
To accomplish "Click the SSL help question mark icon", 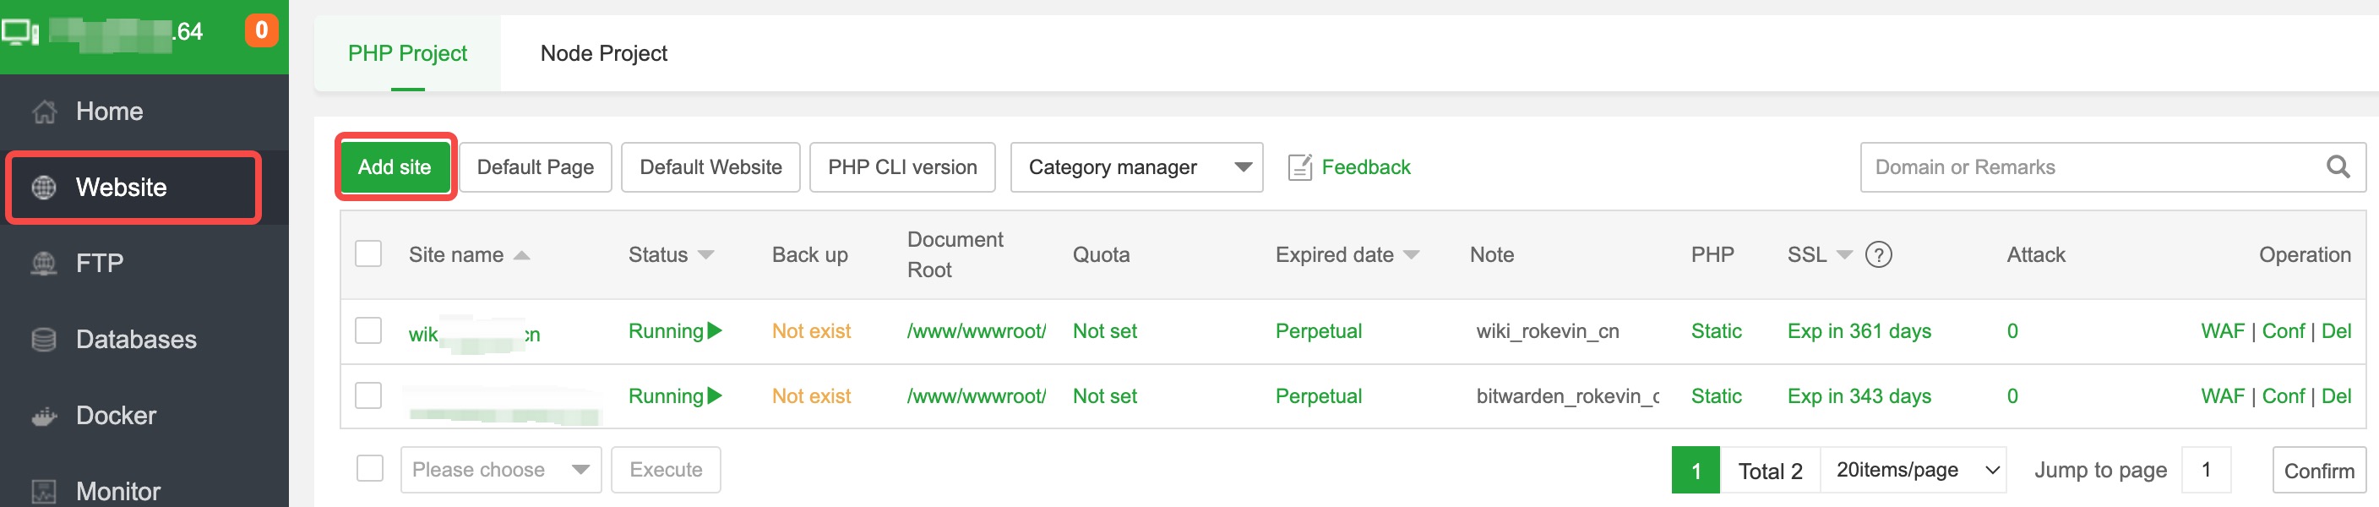I will coord(1879,255).
